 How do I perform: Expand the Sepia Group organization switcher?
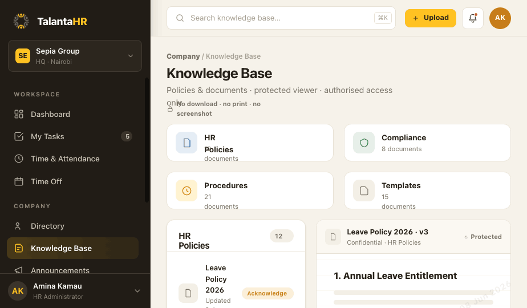coord(75,56)
